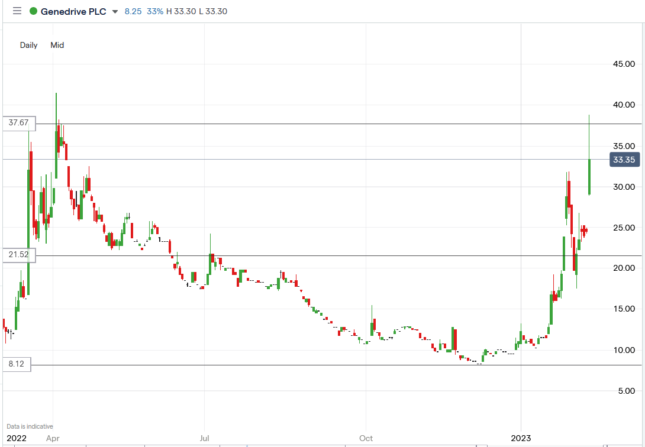
Task: Select the Mid price type label
Action: [x=57, y=45]
